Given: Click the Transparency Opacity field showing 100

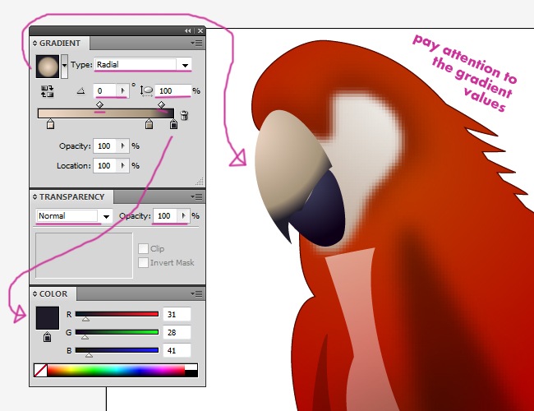Looking at the screenshot, I should (165, 216).
